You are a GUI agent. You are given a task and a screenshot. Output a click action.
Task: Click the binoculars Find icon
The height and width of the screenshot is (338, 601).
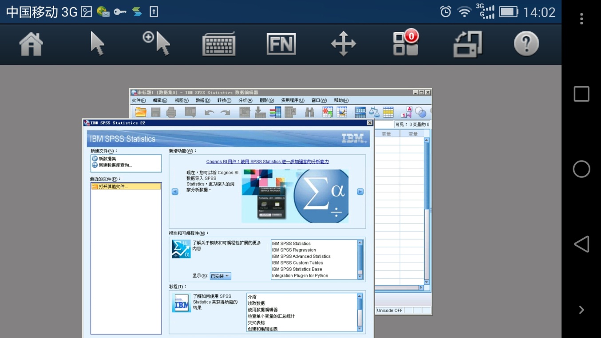[x=309, y=112]
